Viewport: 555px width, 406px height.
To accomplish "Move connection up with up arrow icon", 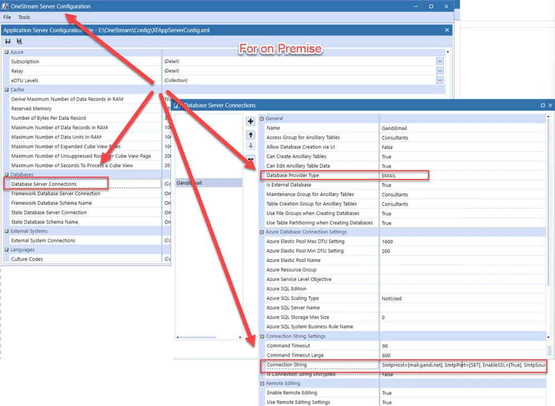I will [x=251, y=135].
